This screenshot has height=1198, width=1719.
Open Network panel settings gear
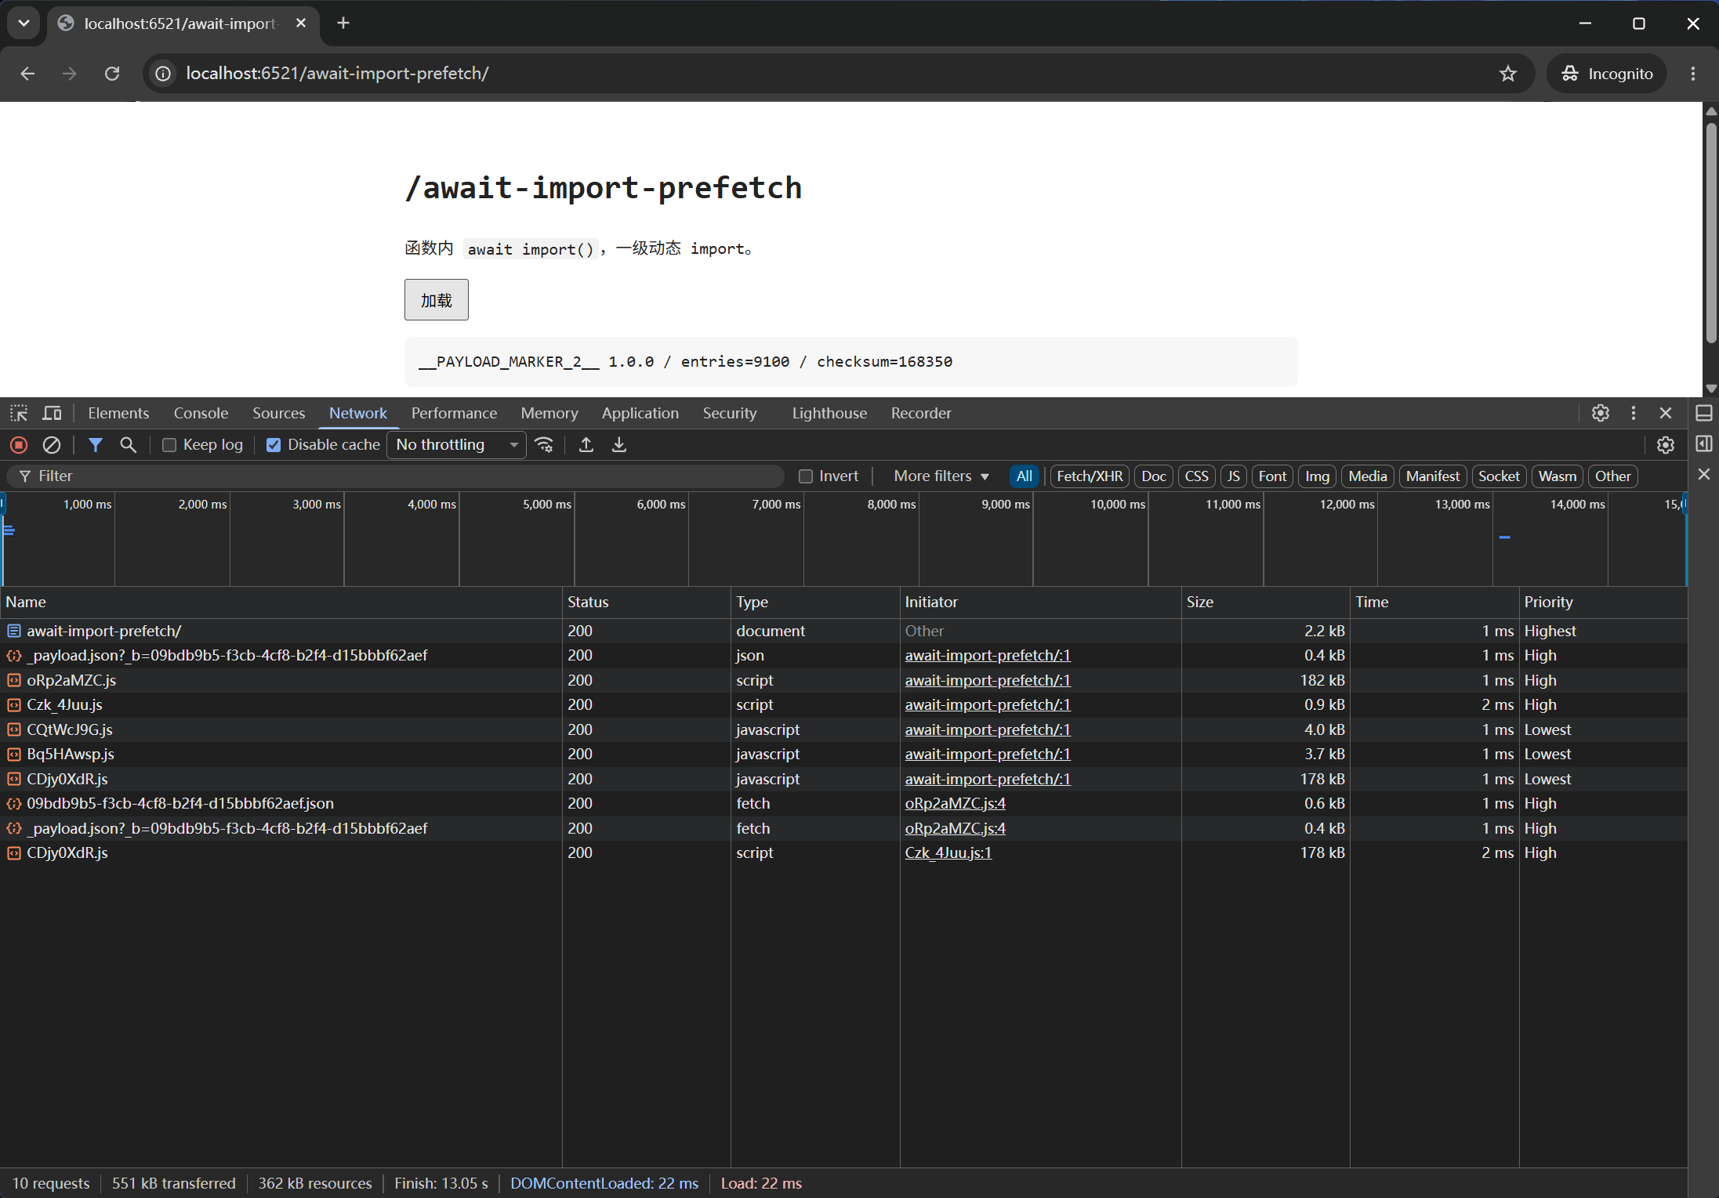coord(1666,445)
